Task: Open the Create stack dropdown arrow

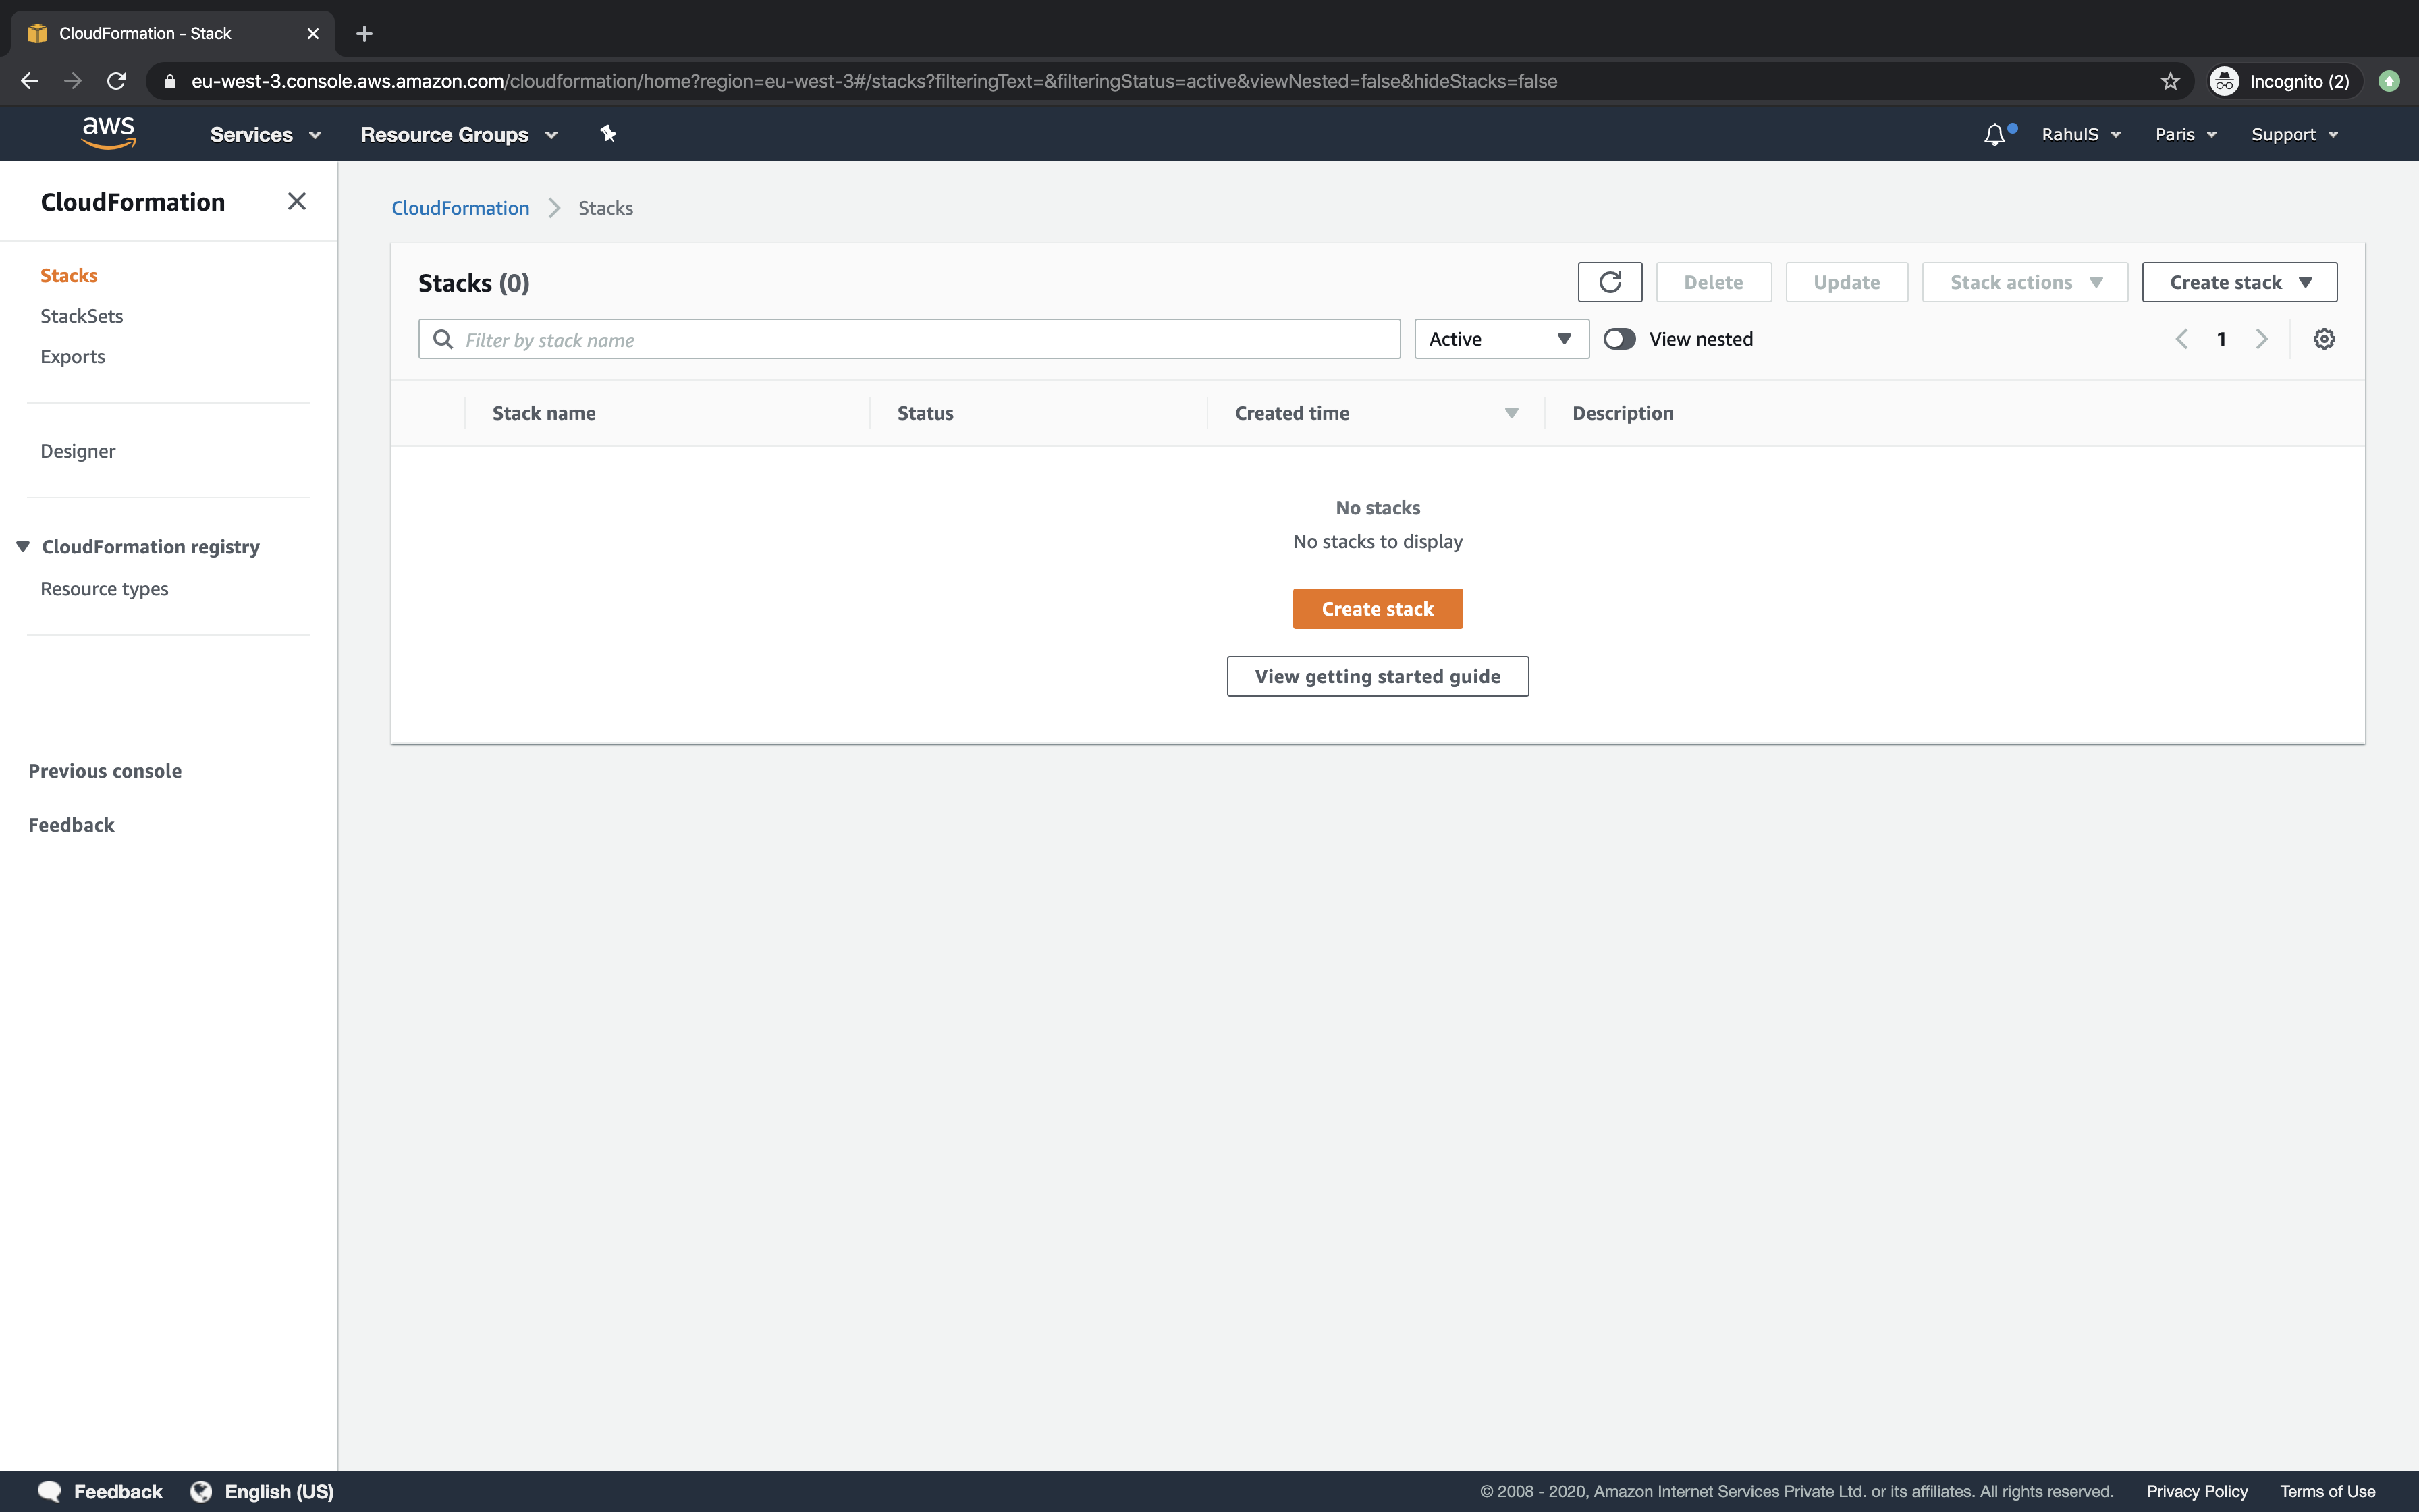Action: (x=2307, y=282)
